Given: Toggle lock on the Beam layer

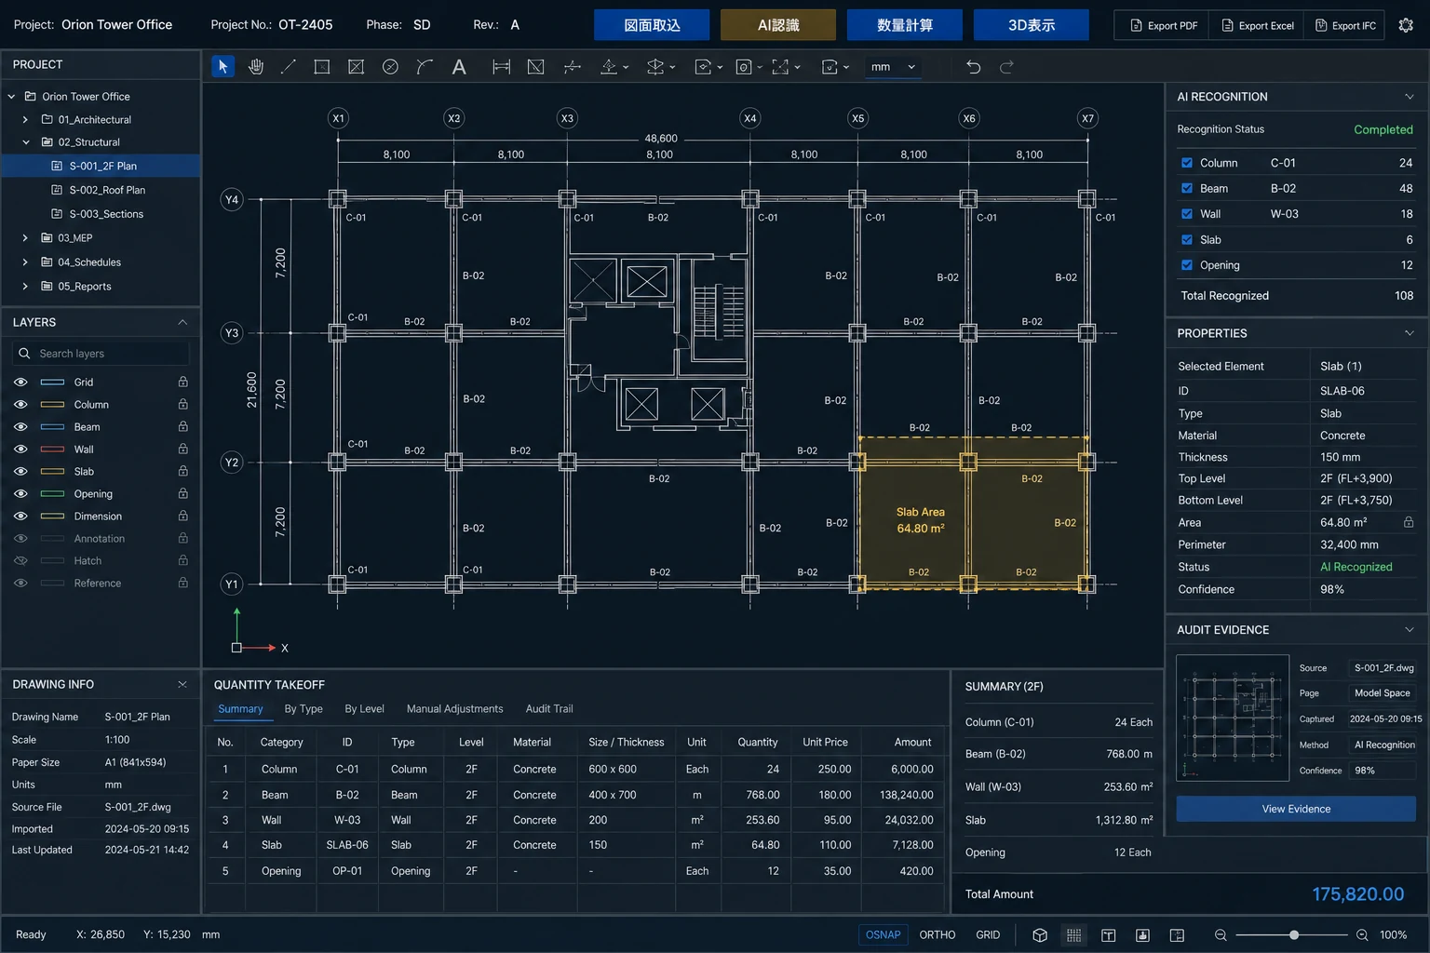Looking at the screenshot, I should [183, 426].
